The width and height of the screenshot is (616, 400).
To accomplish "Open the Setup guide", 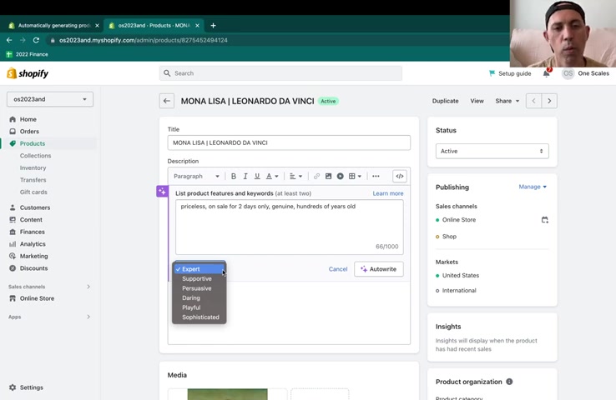I will click(510, 73).
